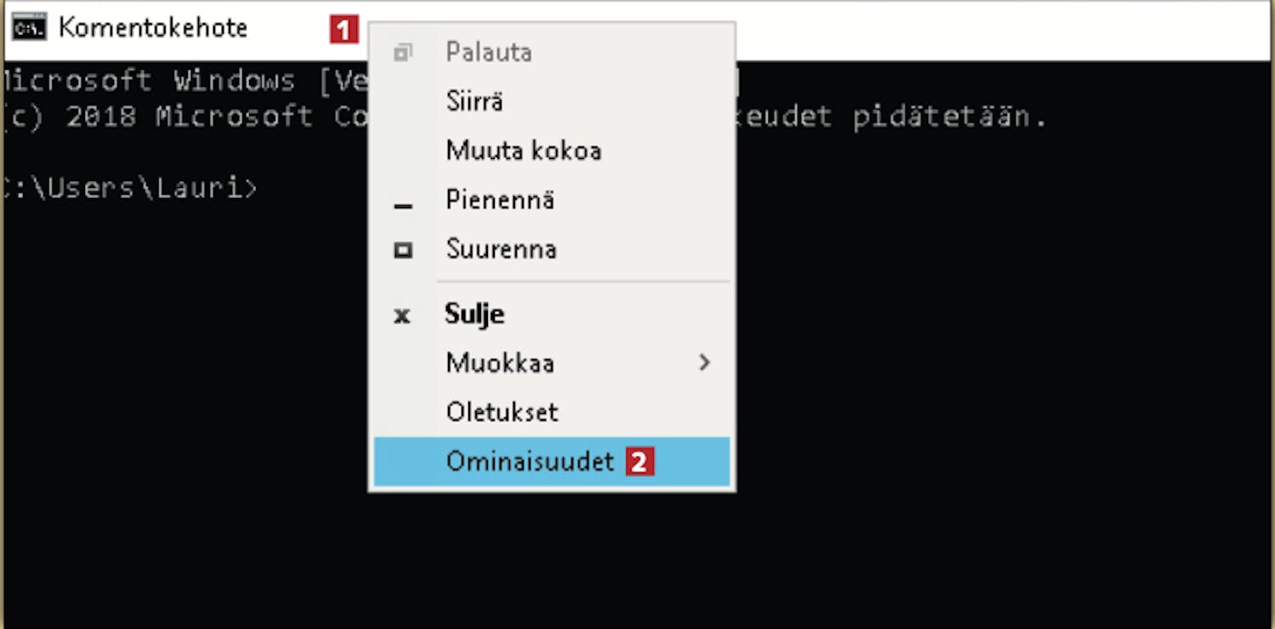
Task: Click the red number 1 marker
Action: point(343,30)
